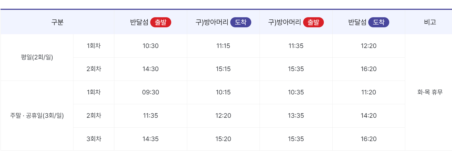This screenshot has height=153, width=452.
Task: Click the blue 도착 badge beside 구)방아머리
Action: 241,22
